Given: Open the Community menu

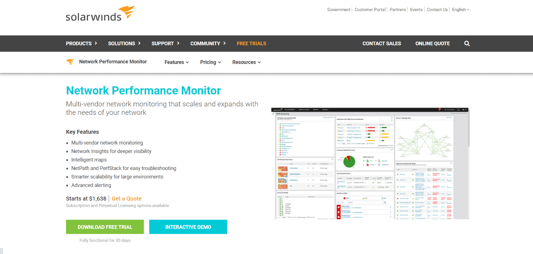Looking at the screenshot, I should (x=208, y=44).
